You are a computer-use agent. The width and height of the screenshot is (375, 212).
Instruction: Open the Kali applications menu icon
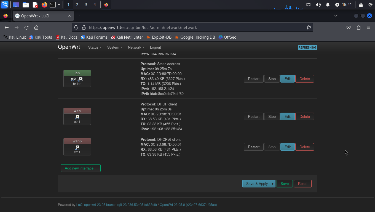tap(5, 5)
